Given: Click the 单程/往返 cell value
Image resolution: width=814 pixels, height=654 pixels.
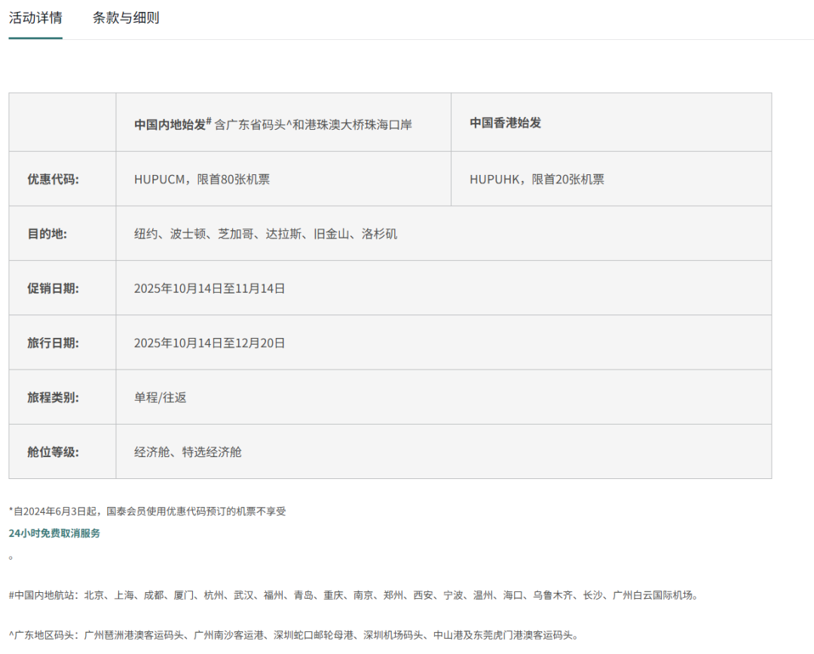Looking at the screenshot, I should 161,397.
